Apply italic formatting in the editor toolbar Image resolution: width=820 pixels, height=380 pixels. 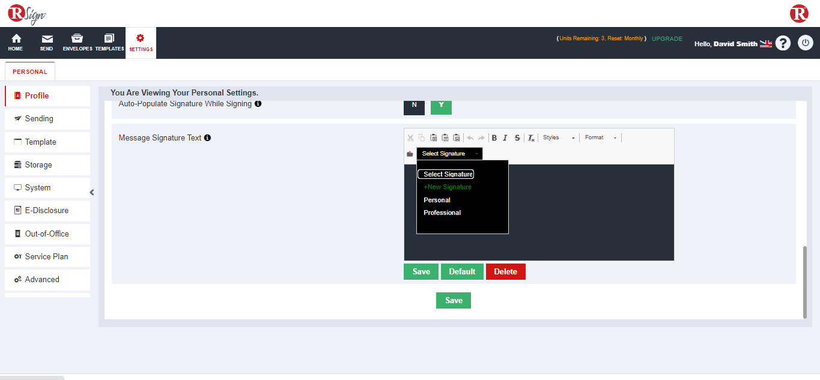pos(505,137)
